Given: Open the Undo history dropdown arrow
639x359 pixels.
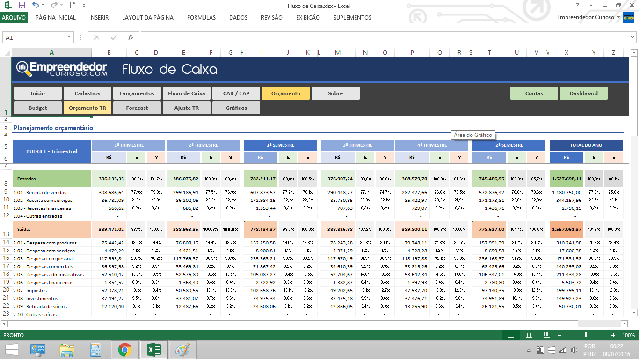Looking at the screenshot, I should pos(43,6).
